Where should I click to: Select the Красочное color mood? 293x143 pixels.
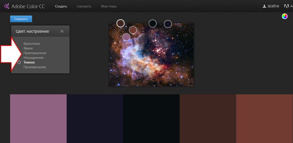32,44
